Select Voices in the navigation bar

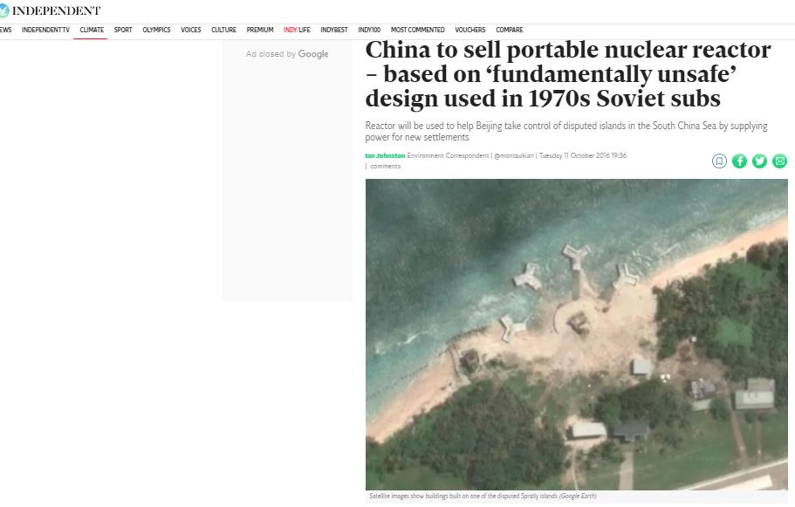point(191,30)
